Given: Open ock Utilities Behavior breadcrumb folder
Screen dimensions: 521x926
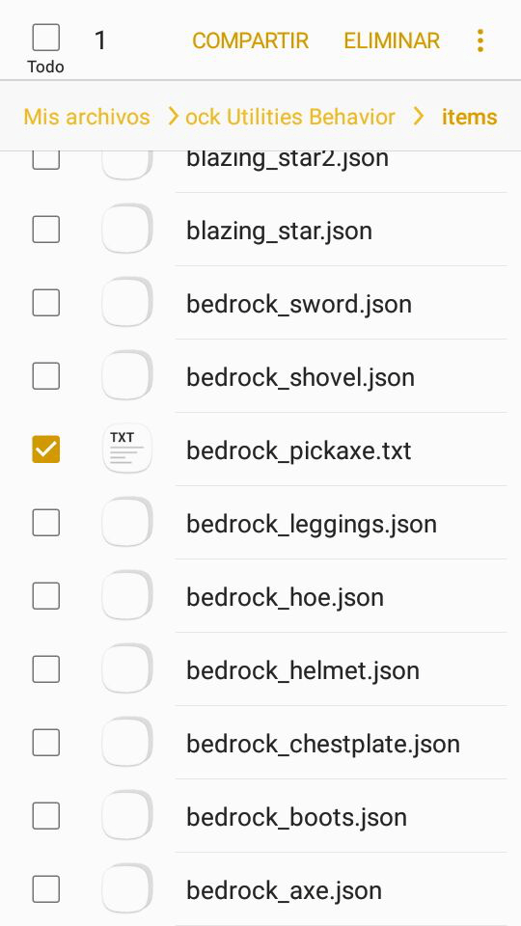Looking at the screenshot, I should pyautogui.click(x=290, y=117).
